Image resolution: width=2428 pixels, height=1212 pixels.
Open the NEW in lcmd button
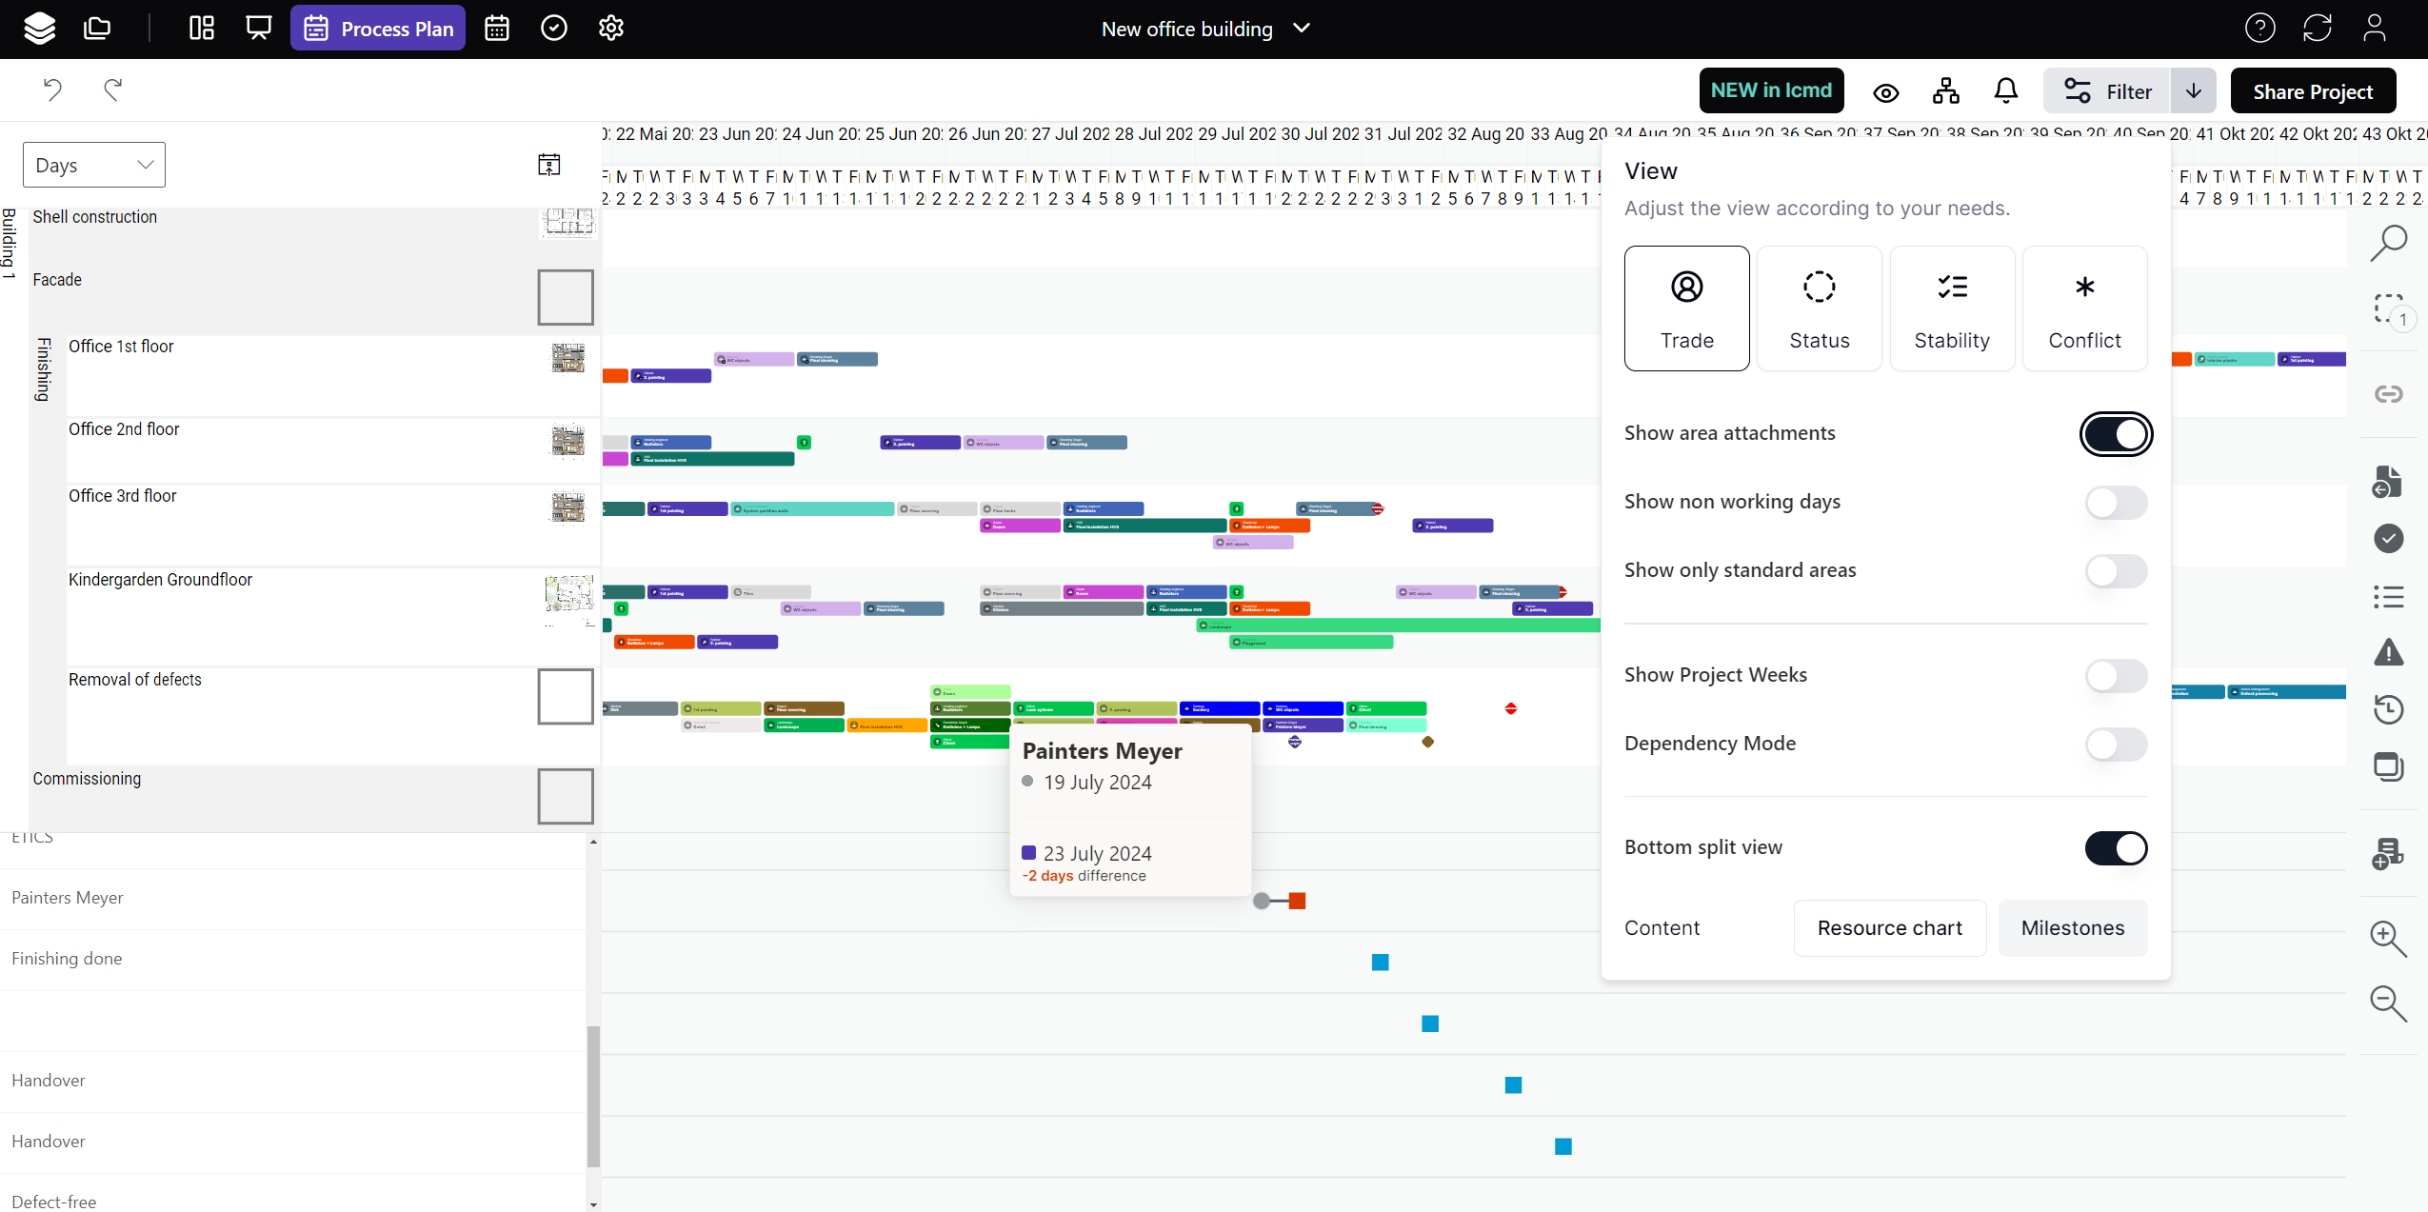tap(1771, 90)
